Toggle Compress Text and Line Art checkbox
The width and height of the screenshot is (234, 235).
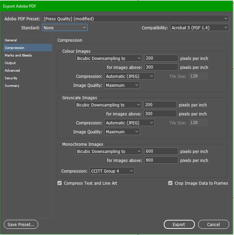60,183
